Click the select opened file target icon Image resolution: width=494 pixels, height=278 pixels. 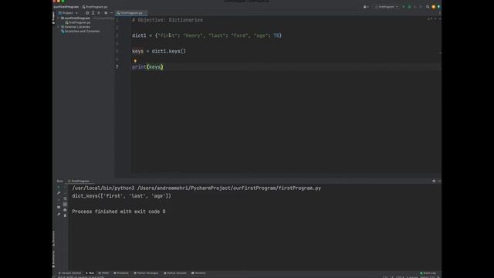(x=87, y=13)
